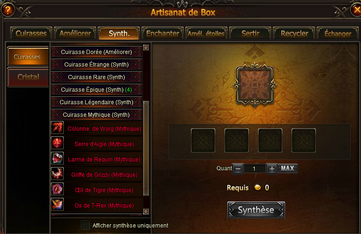
Task: Expand Cuirasse Légendaire (Synth) category
Action: 96,102
